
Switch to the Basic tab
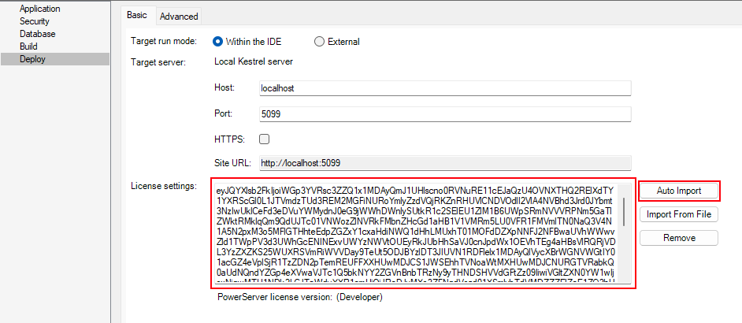pos(136,15)
